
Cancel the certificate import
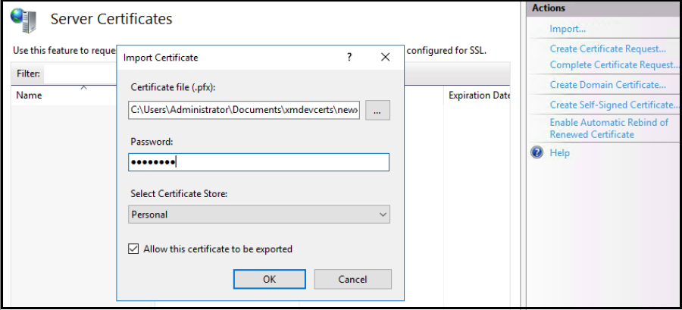(x=352, y=279)
